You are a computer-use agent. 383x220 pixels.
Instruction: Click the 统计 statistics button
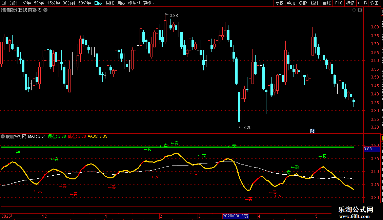[x=314, y=3]
